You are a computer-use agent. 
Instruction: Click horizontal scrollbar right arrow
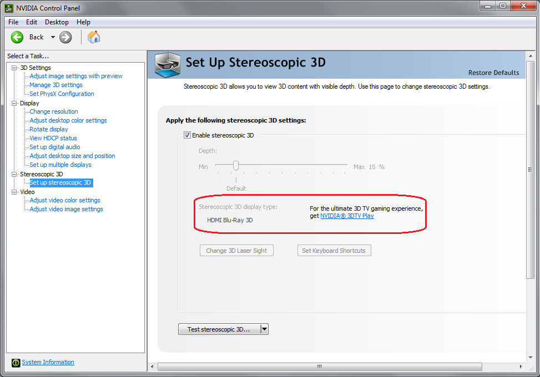(521, 366)
